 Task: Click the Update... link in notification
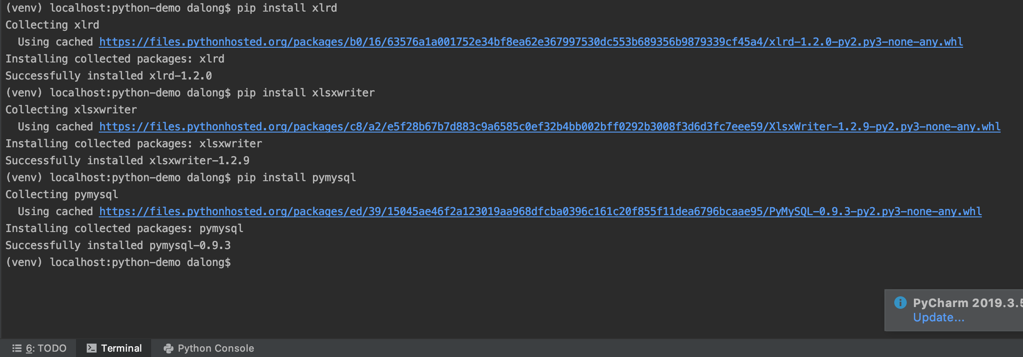point(938,317)
